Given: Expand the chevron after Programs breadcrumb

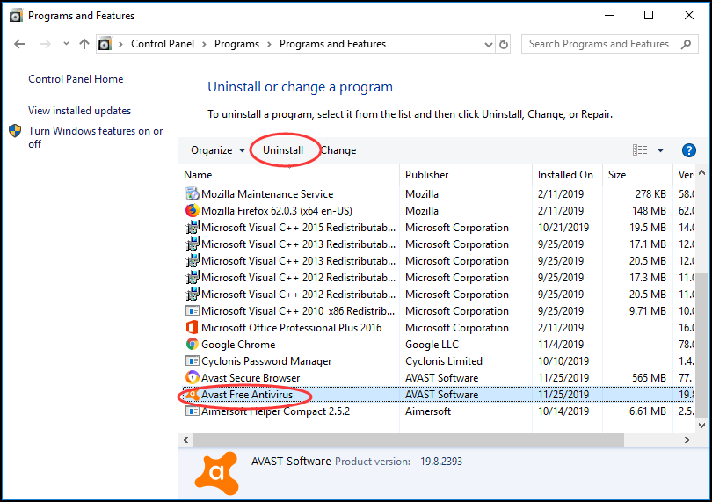Looking at the screenshot, I should coord(270,44).
